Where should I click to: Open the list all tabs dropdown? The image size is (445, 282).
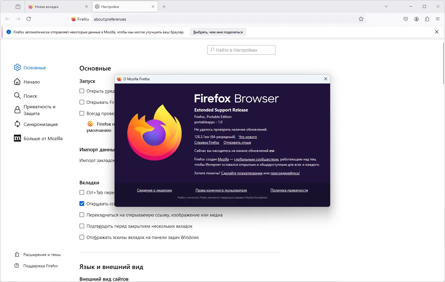(x=386, y=6)
